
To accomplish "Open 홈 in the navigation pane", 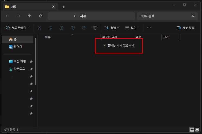I will click(17, 39).
